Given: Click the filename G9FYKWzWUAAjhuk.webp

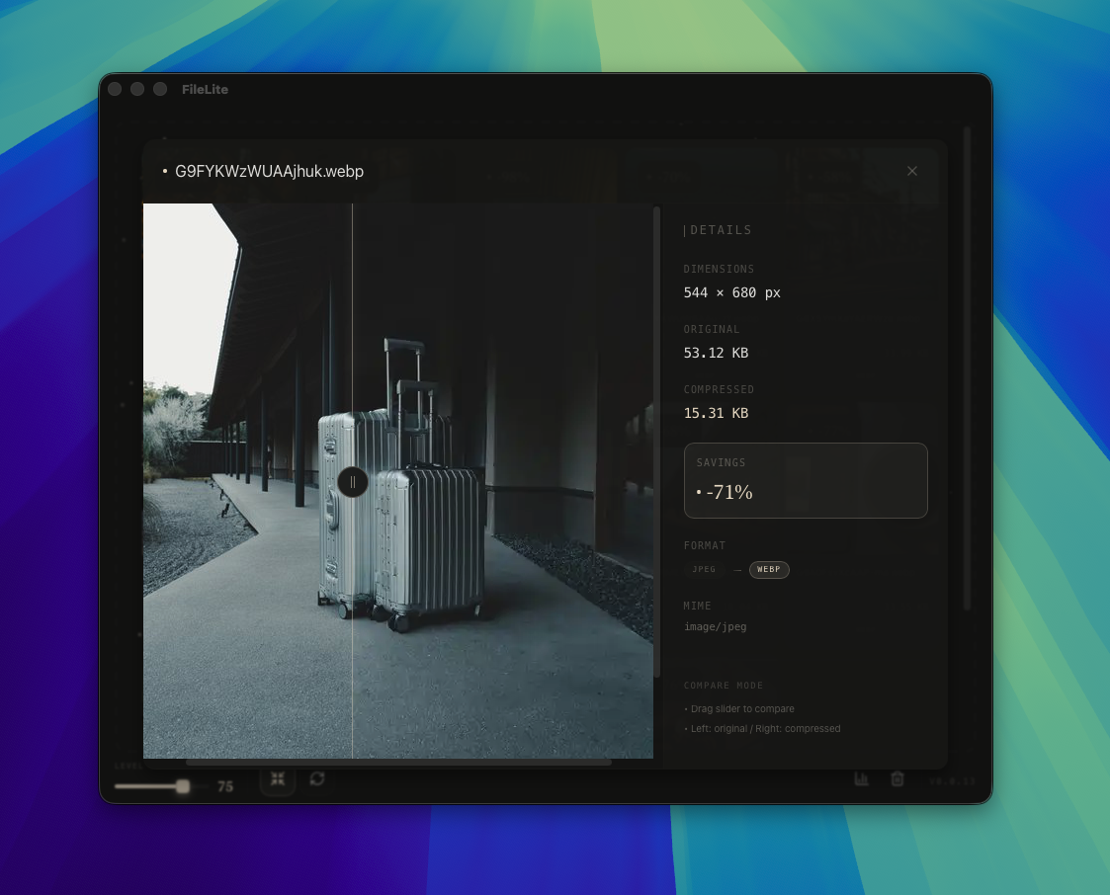Looking at the screenshot, I should [x=269, y=171].
